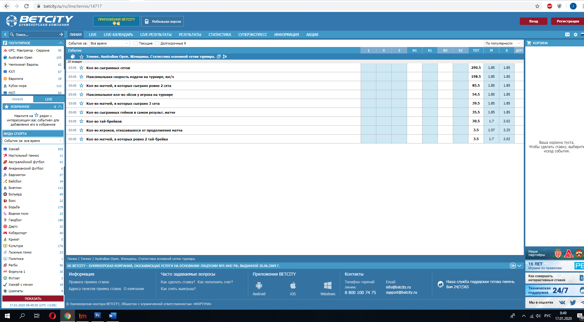Image resolution: width=584 pixels, height=322 pixels.
Task: Open the 'Все время' events period dropdown
Action: tap(109, 43)
